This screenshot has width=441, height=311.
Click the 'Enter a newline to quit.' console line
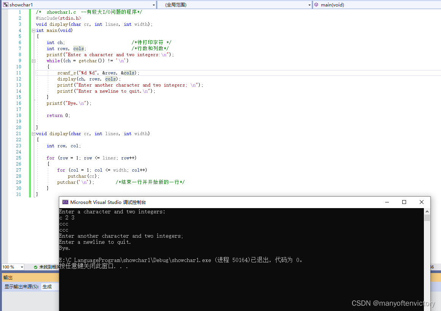click(95, 242)
